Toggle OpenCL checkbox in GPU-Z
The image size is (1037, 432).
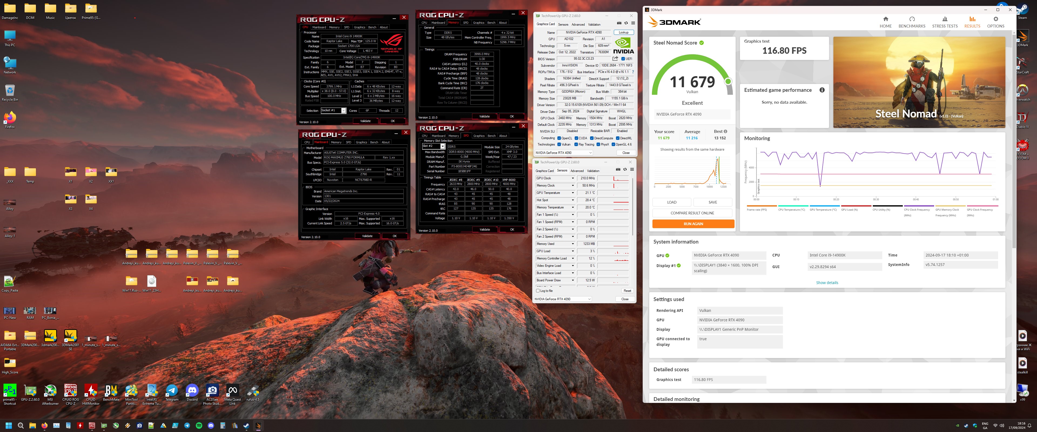[x=559, y=138]
